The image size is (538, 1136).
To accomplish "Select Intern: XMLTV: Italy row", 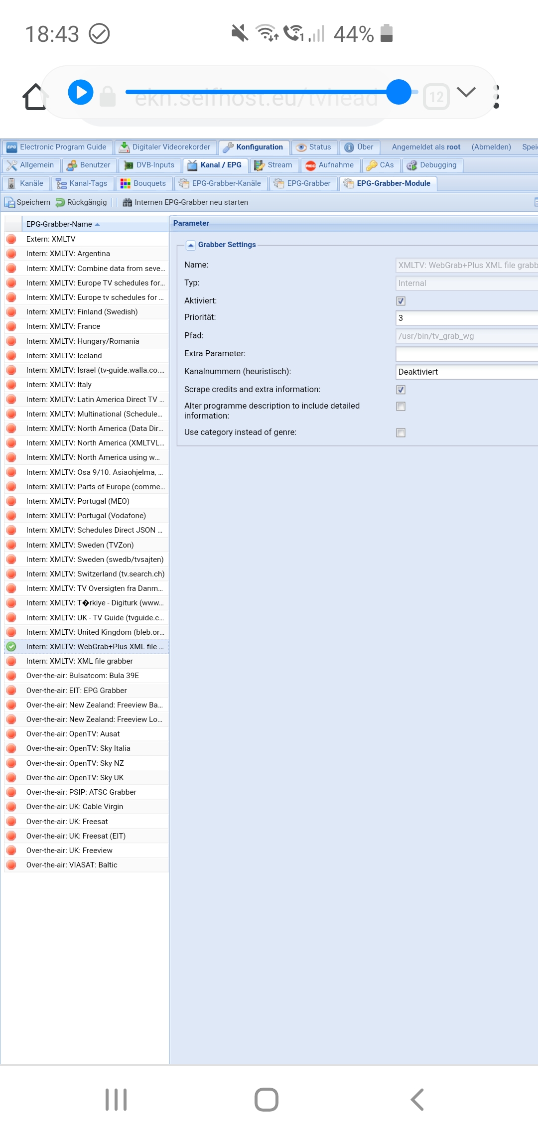I will coord(86,385).
